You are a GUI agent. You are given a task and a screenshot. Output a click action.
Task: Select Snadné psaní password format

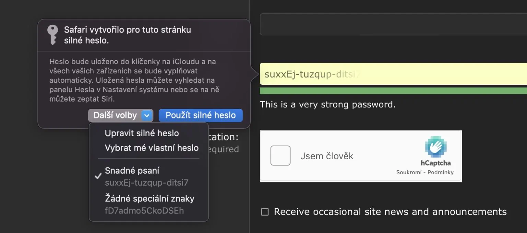pyautogui.click(x=132, y=171)
